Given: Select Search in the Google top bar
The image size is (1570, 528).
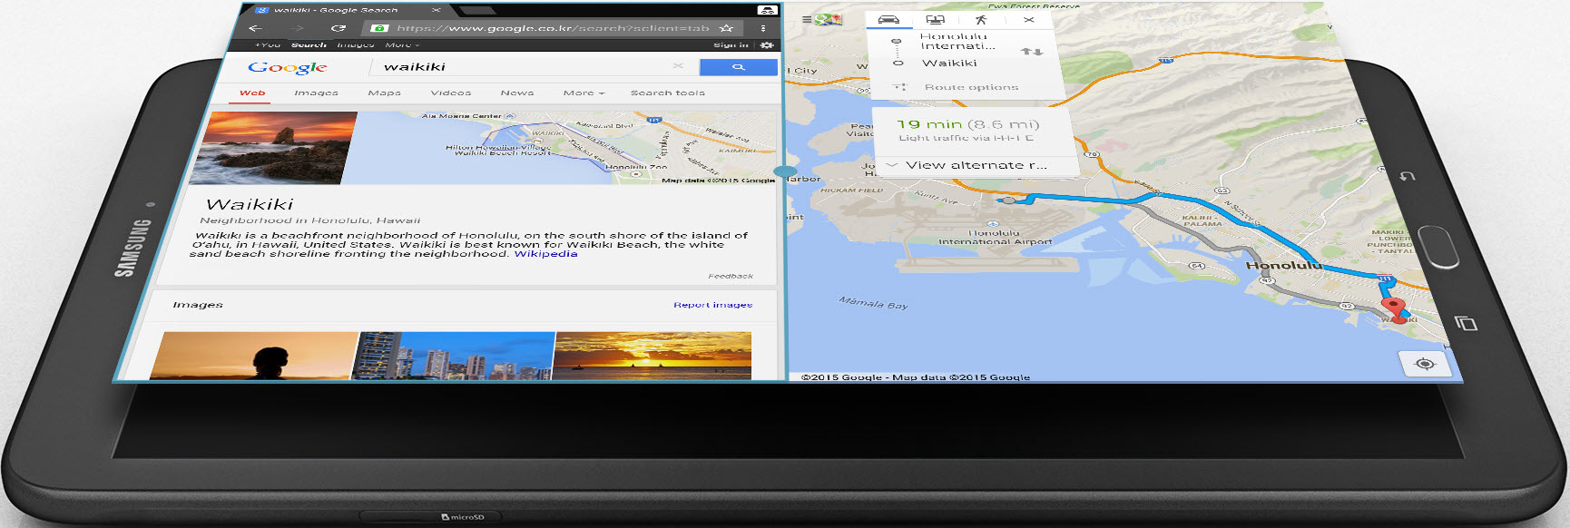Looking at the screenshot, I should [309, 44].
